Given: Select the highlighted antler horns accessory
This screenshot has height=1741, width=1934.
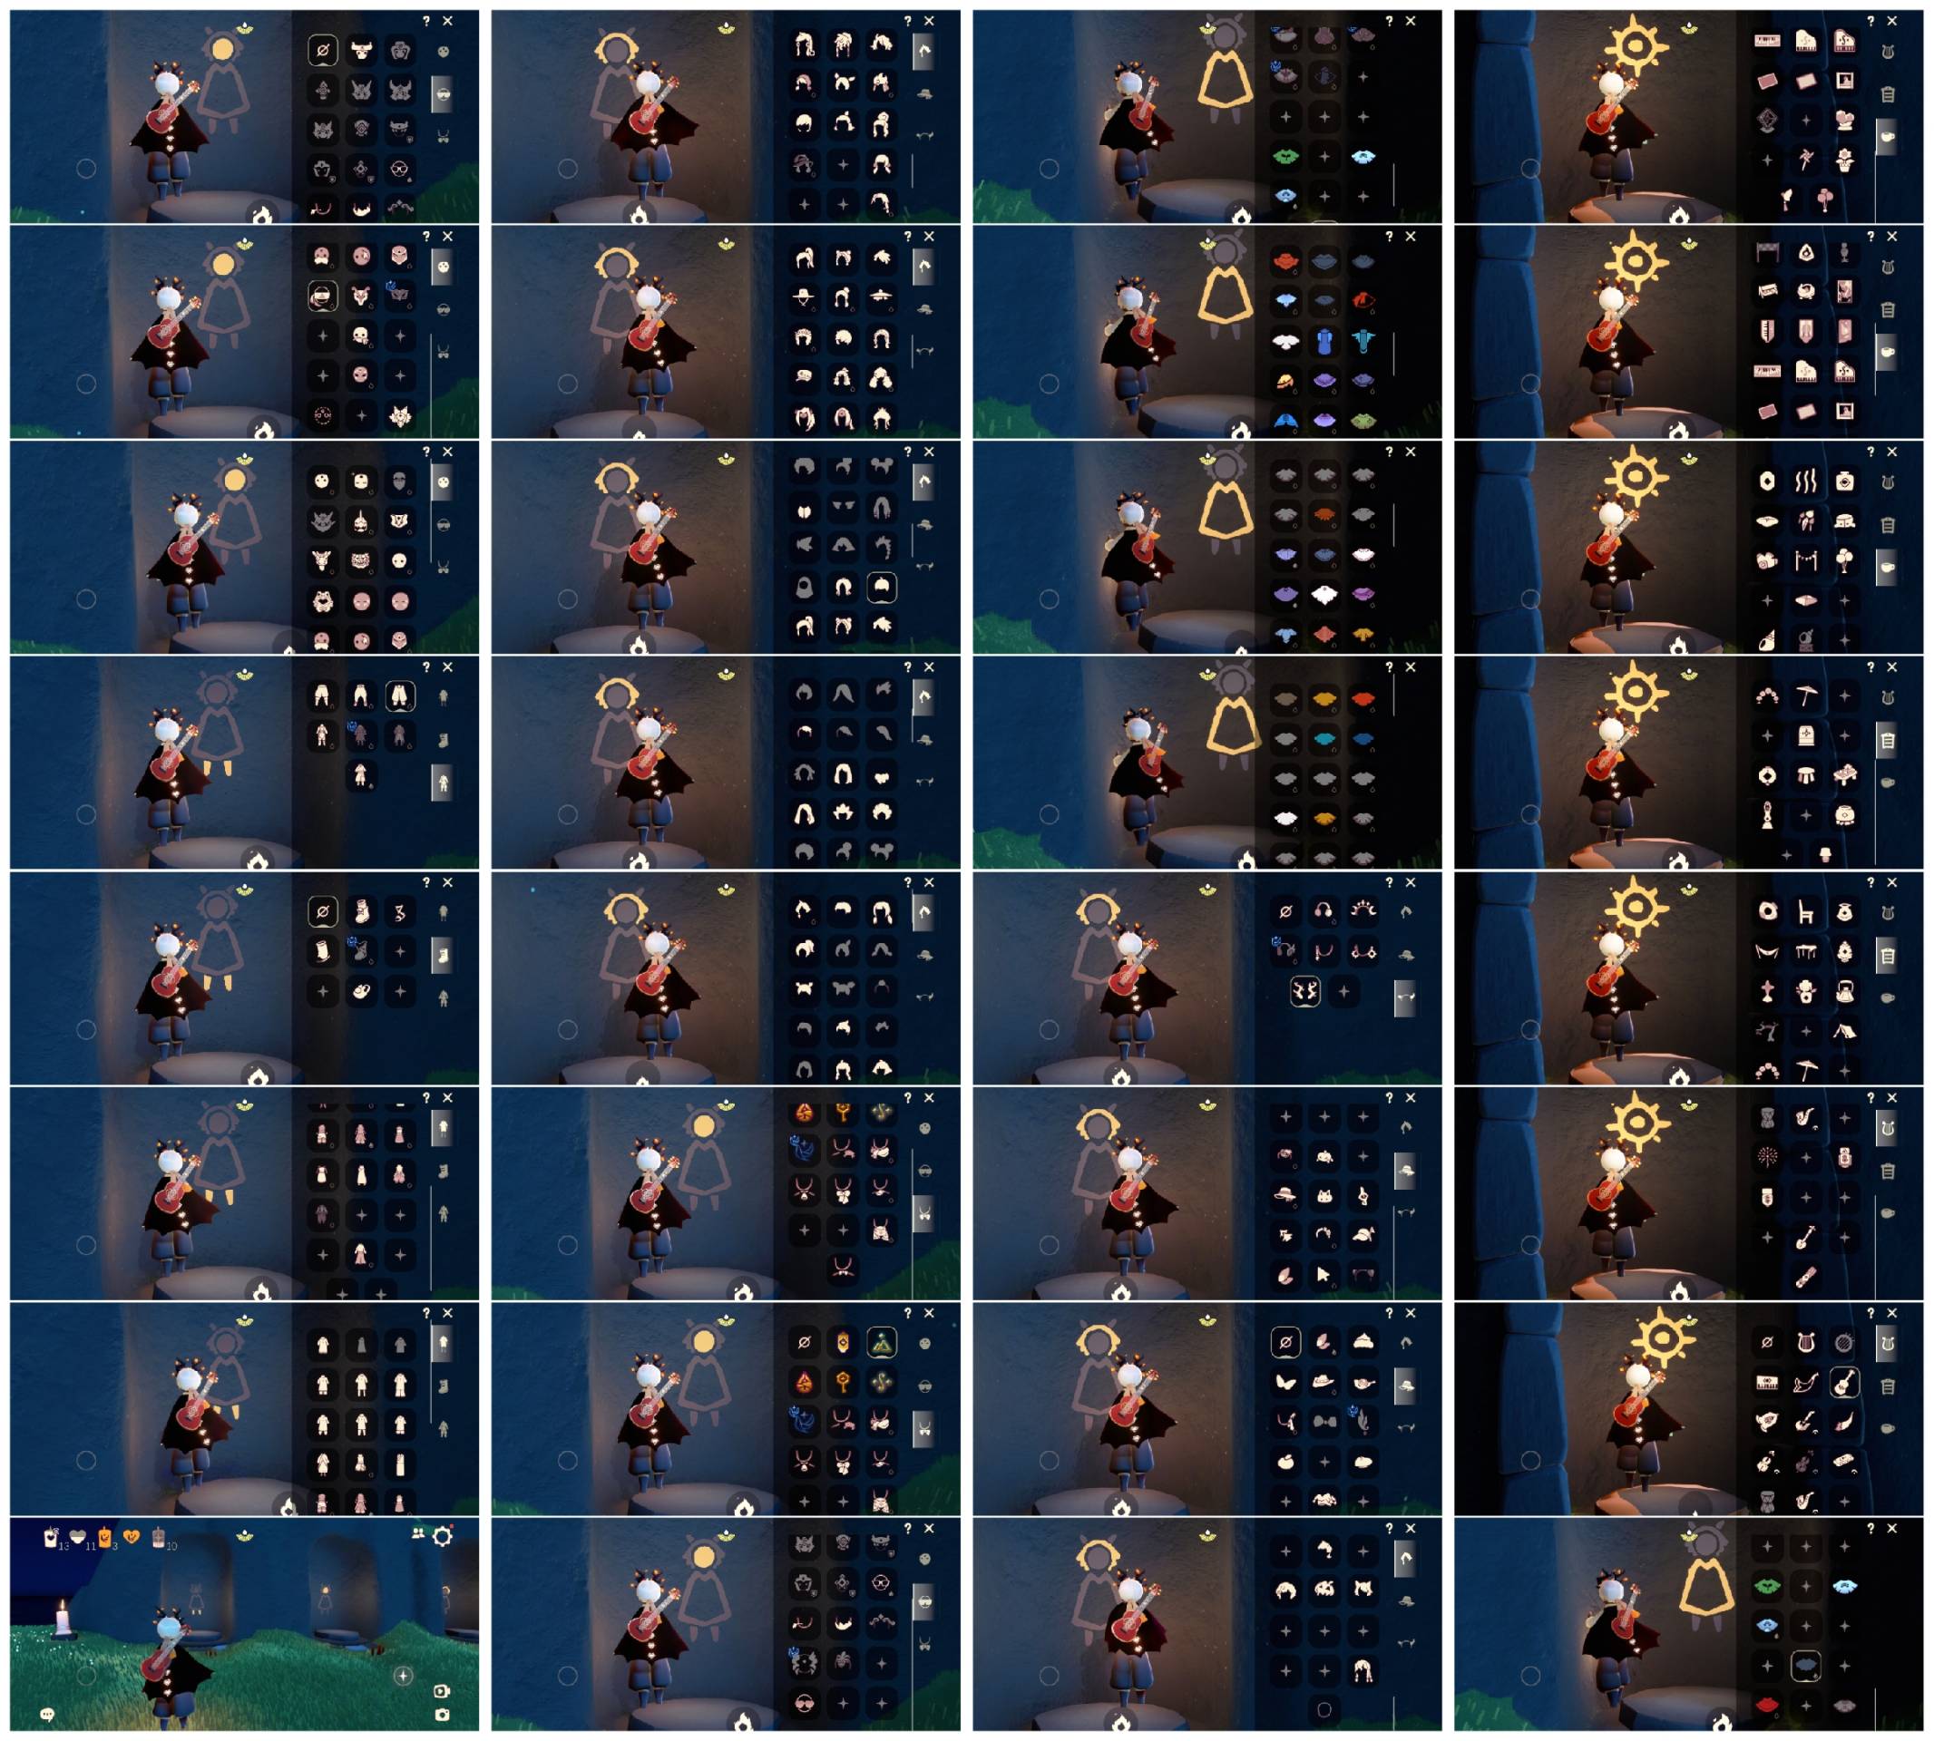Looking at the screenshot, I should tap(1305, 992).
